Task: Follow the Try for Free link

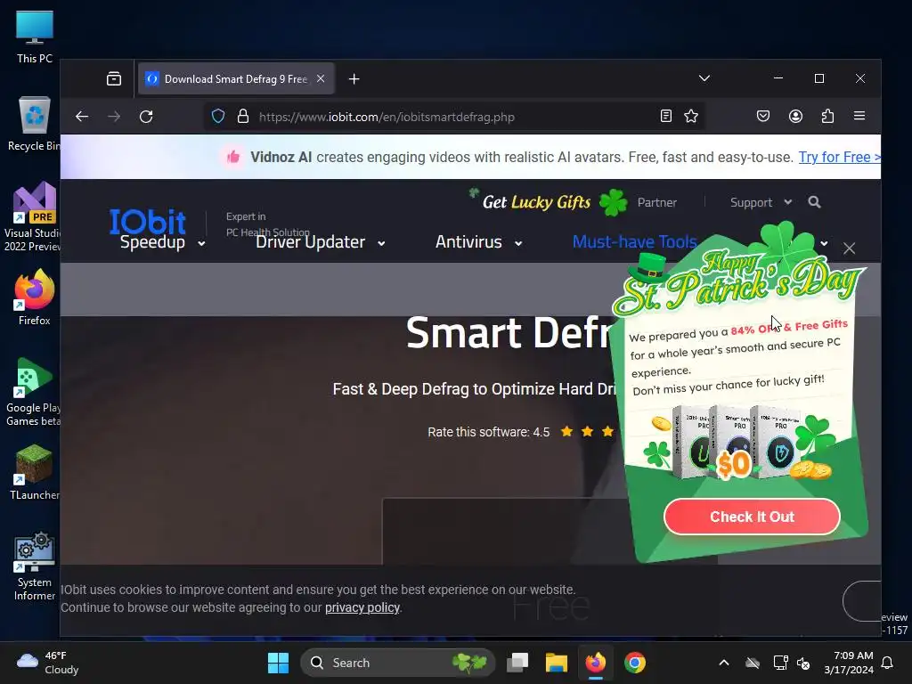Action: [x=839, y=157]
